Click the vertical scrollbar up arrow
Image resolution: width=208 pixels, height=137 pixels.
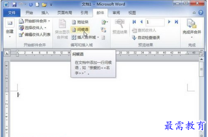click(x=201, y=59)
